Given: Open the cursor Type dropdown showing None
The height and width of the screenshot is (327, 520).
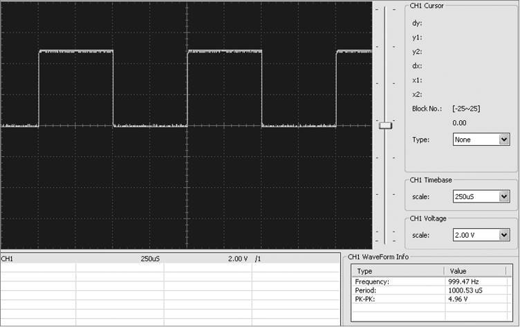Looking at the screenshot, I should [x=481, y=140].
